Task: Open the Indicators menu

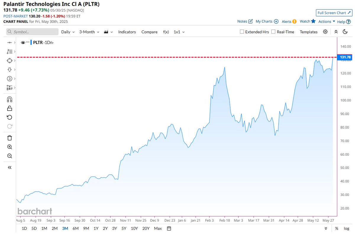Action: pos(127,32)
